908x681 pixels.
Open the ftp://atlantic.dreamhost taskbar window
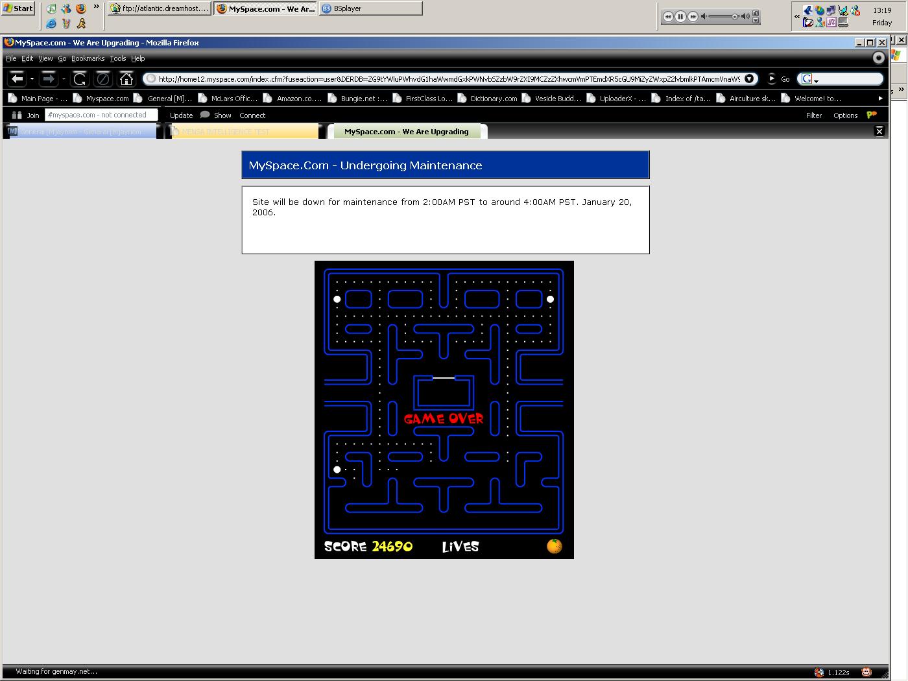click(160, 8)
